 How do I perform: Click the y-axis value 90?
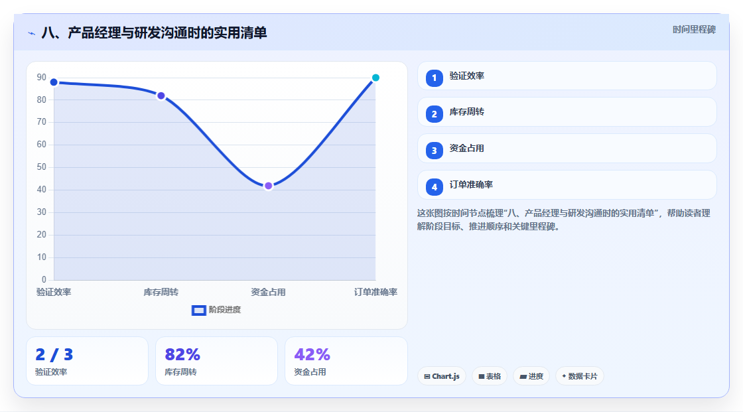42,77
